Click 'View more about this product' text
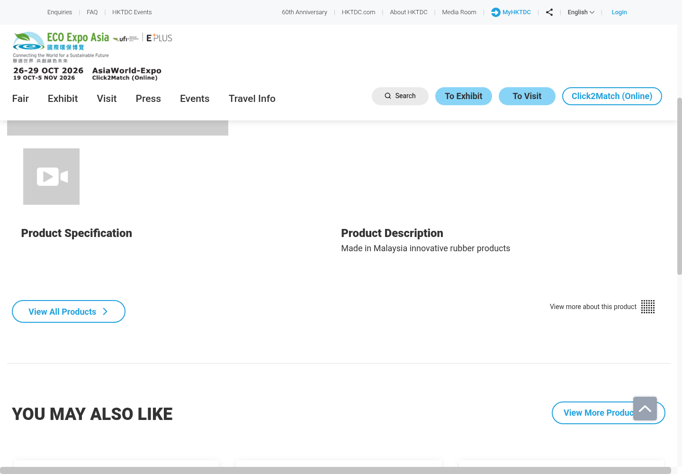Viewport: 682px width, 474px height. click(593, 307)
